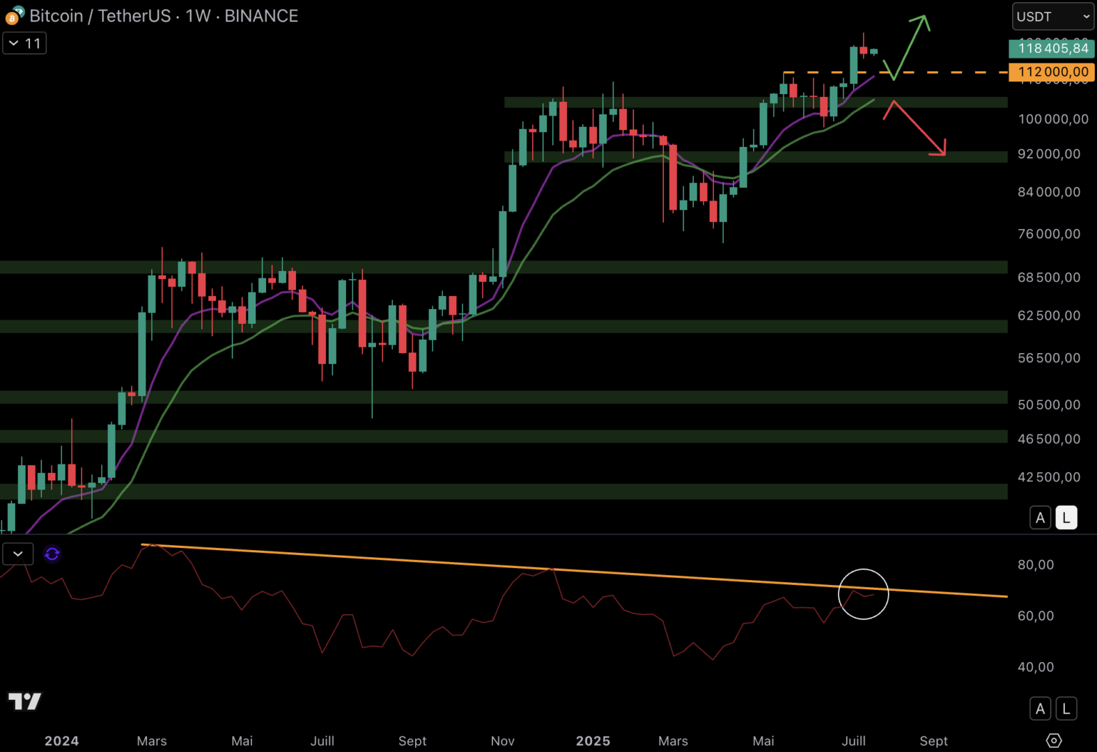Screen dimensions: 1097x752
Task: Toggle auto scale A on indicator pane
Action: 1040,709
